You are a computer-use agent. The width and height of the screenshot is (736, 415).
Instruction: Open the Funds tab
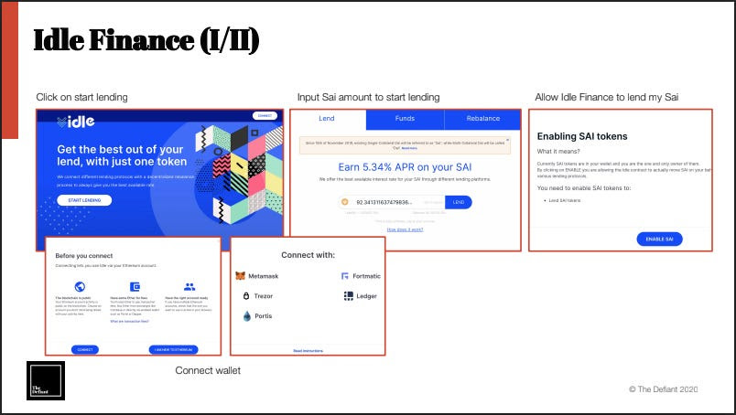click(x=405, y=119)
